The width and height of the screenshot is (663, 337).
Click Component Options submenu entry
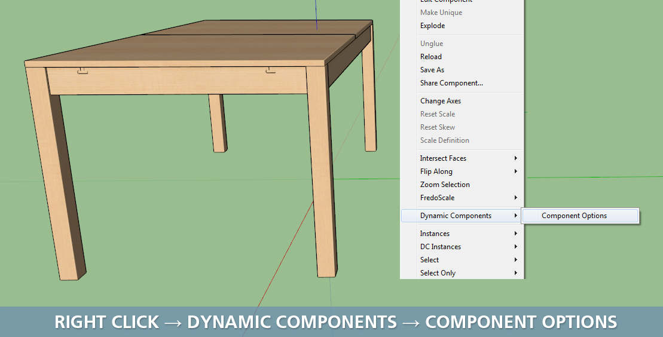click(580, 216)
